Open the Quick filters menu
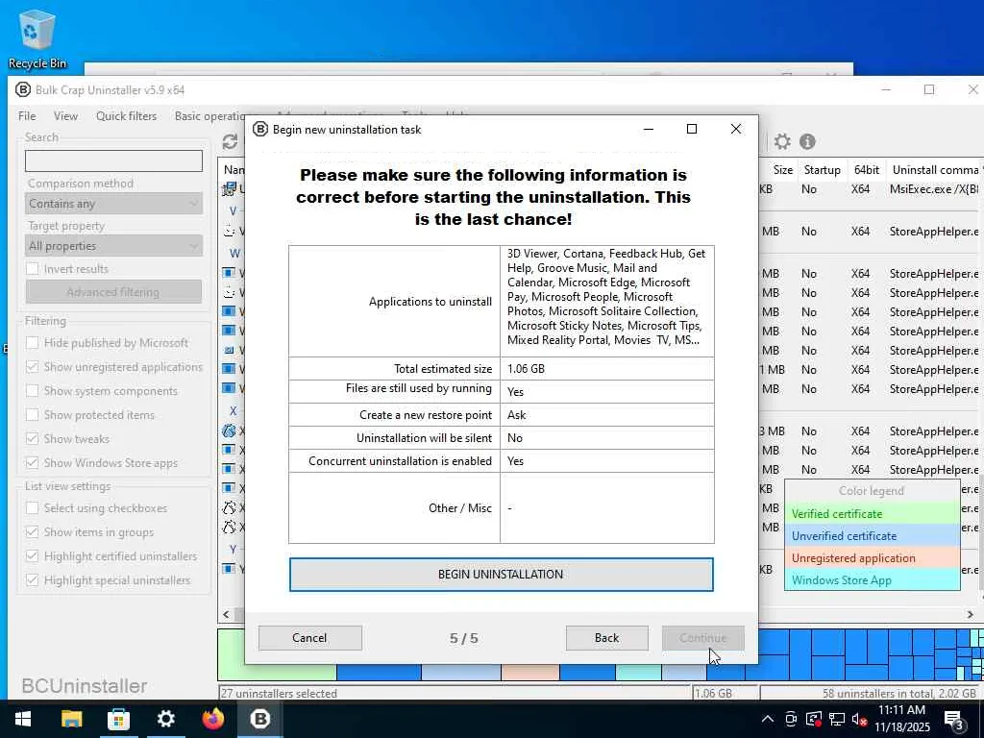The width and height of the screenshot is (984, 738). coord(126,116)
